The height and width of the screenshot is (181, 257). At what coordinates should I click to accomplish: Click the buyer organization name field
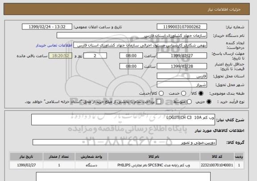tap(132, 35)
